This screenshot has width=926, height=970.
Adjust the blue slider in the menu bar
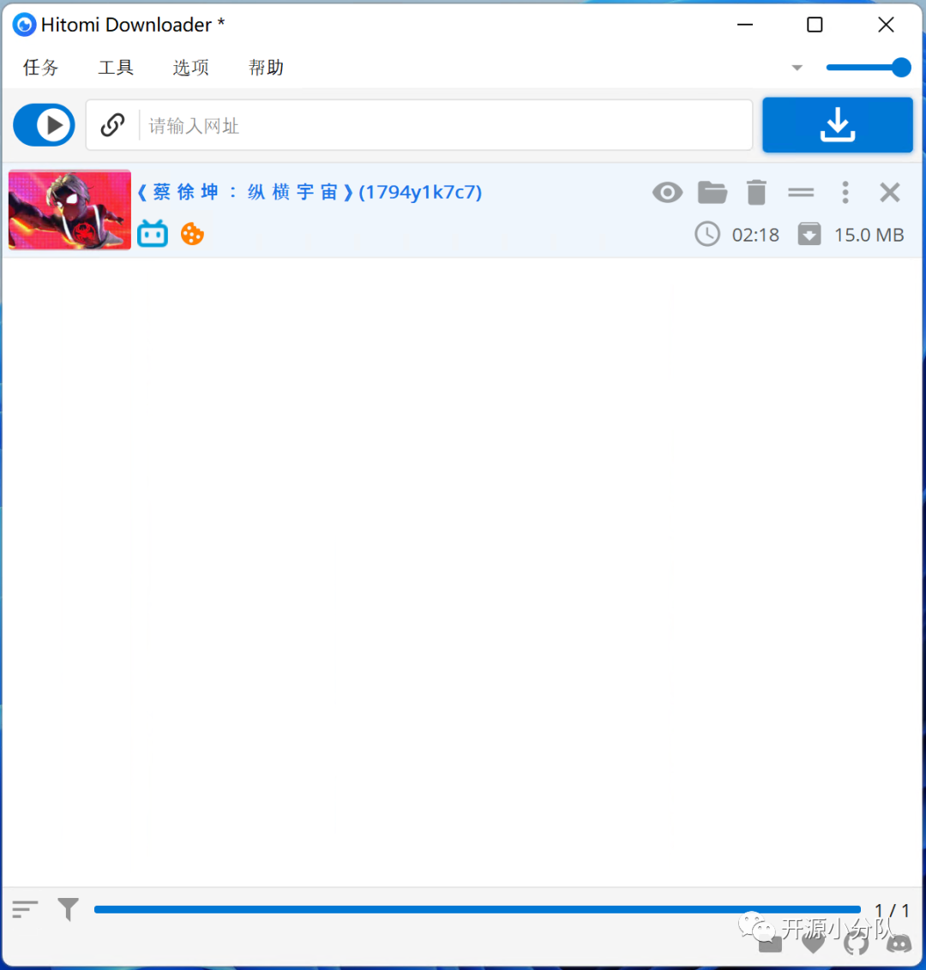pyautogui.click(x=868, y=67)
